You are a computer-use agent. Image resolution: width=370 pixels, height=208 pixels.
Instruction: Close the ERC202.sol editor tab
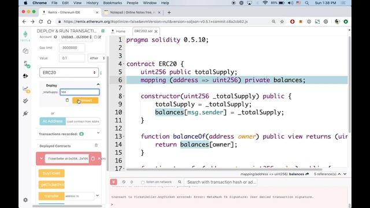(x=156, y=31)
